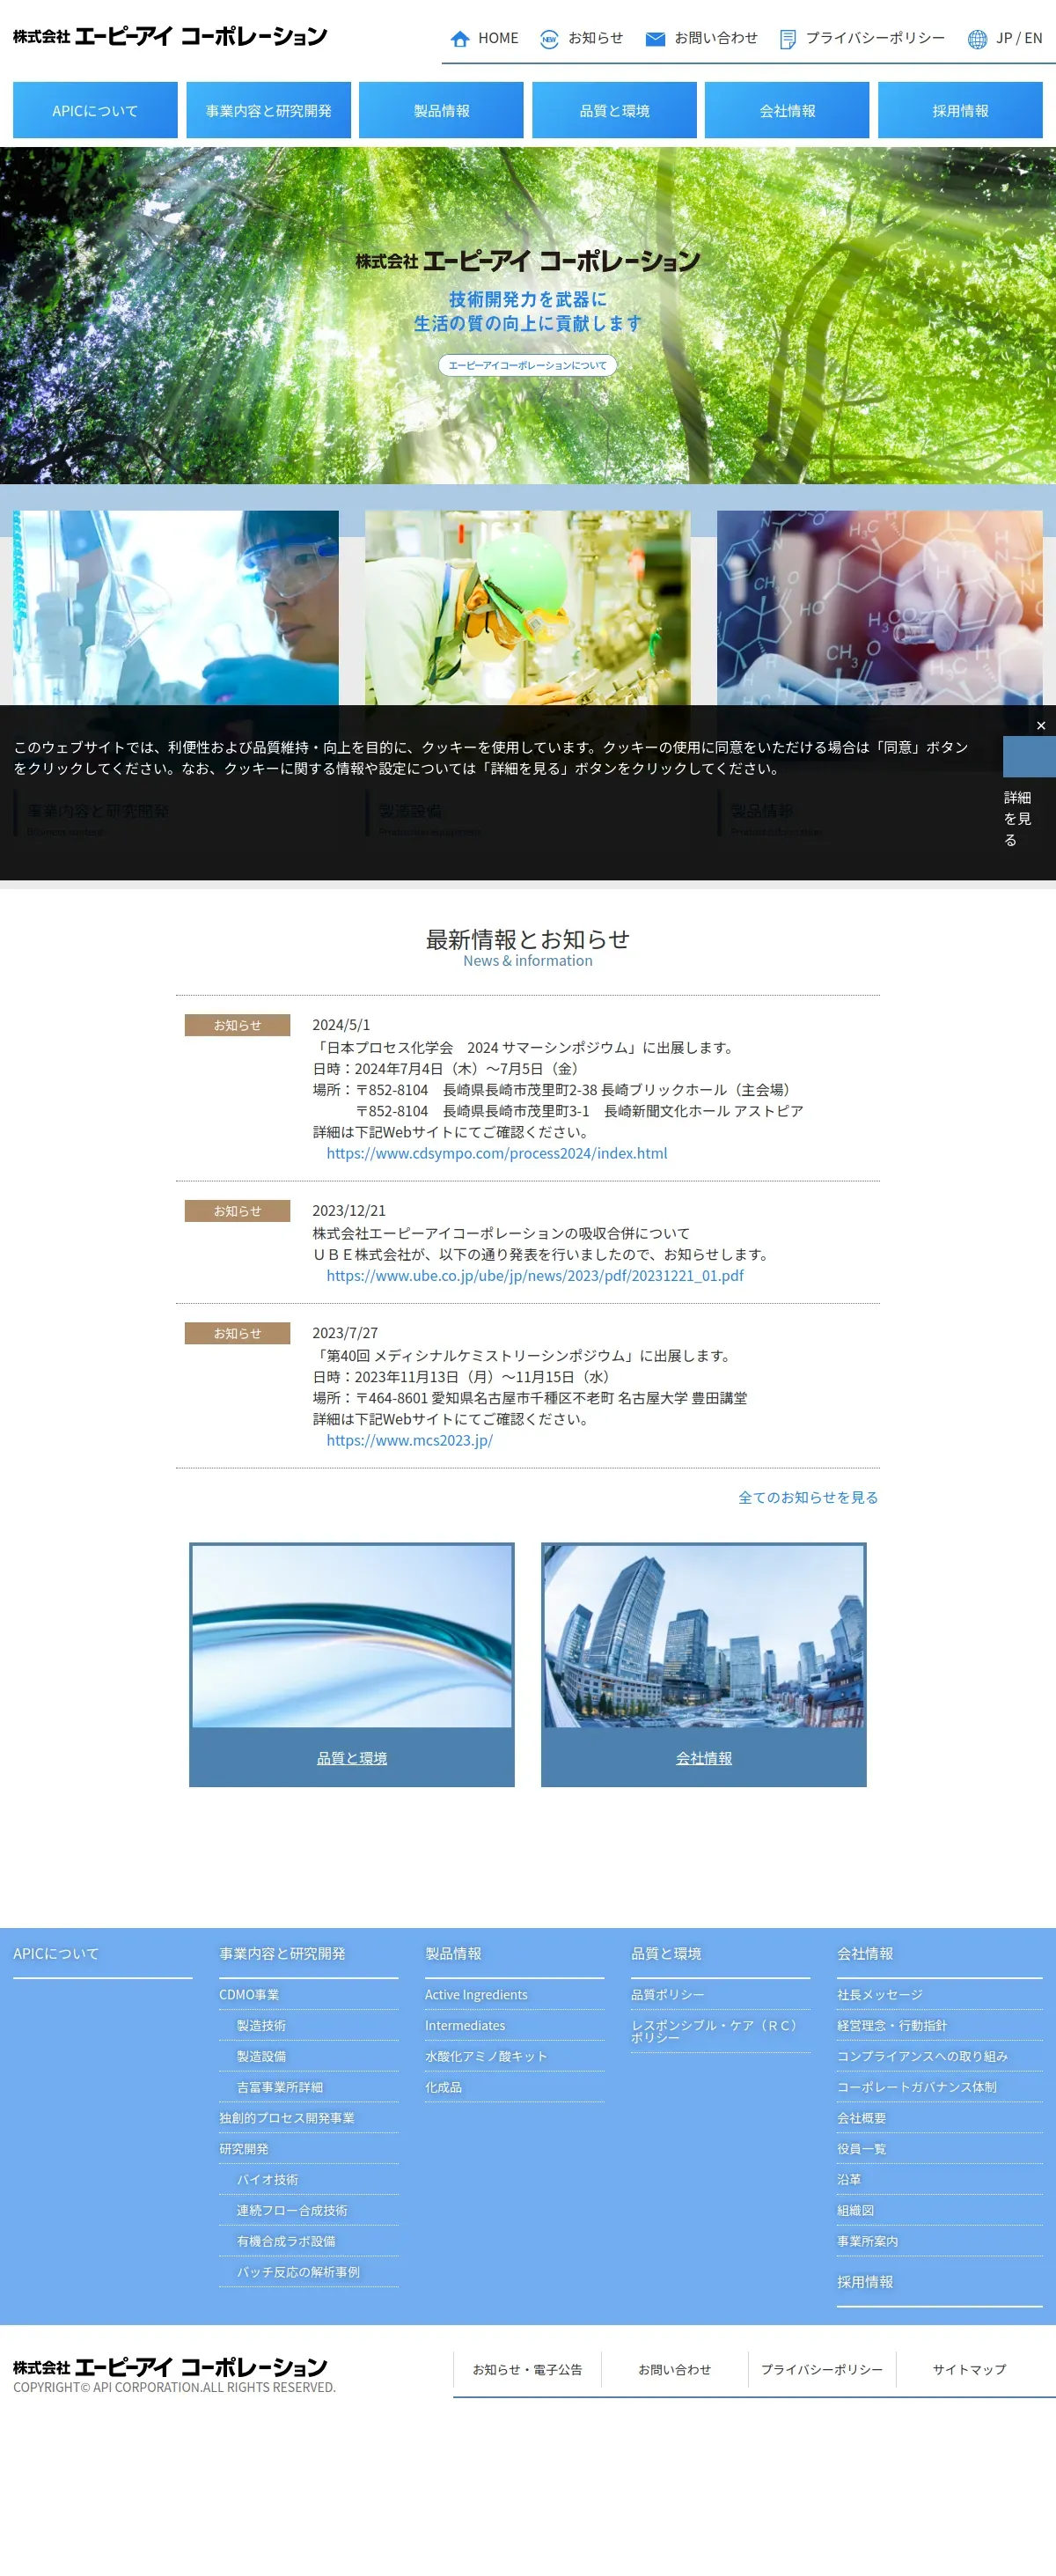
Task: Click the 品質と環境 card caption link
Action: pos(352,1758)
